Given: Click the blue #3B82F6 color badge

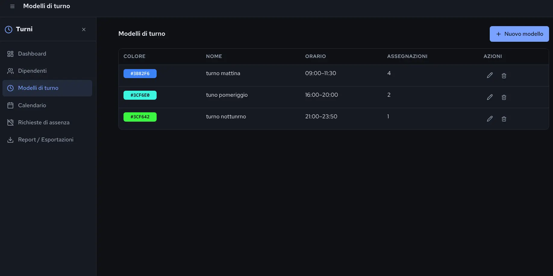Looking at the screenshot, I should [x=140, y=74].
